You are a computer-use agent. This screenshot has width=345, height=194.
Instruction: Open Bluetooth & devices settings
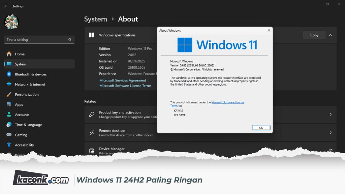point(39,74)
